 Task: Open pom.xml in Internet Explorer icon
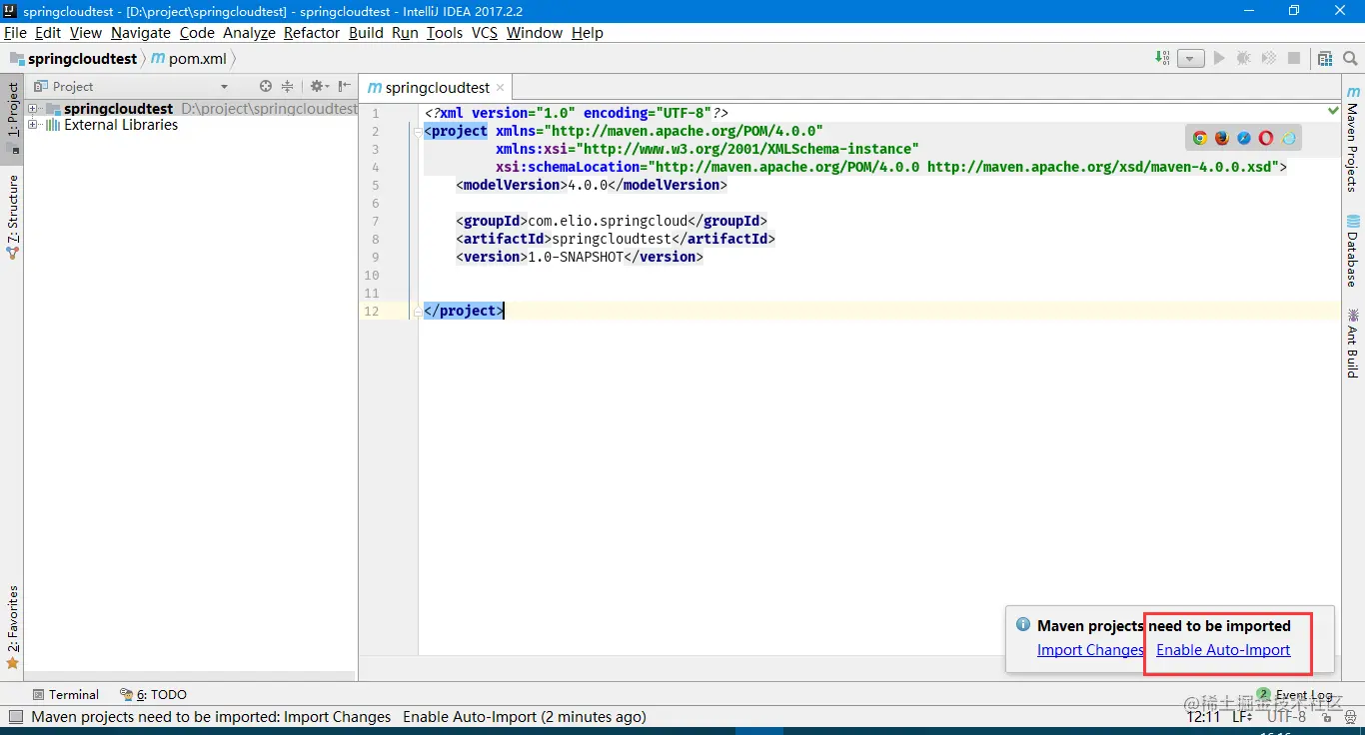1289,138
